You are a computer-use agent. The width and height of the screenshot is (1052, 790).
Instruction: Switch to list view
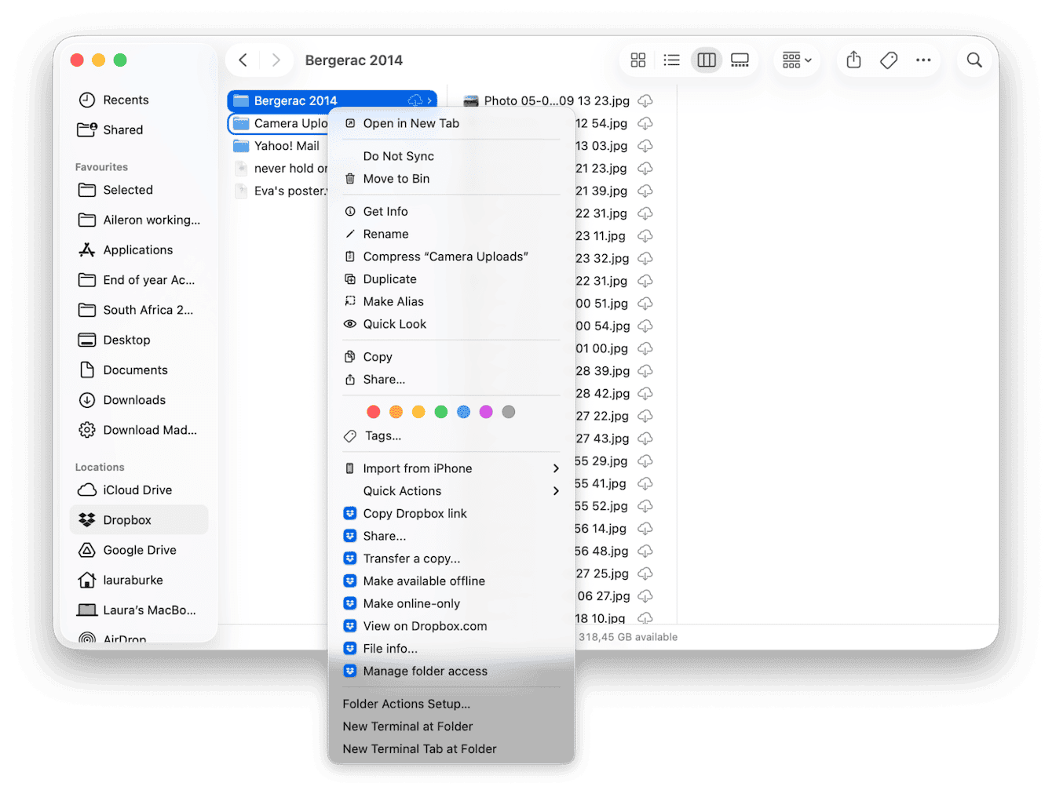point(671,60)
